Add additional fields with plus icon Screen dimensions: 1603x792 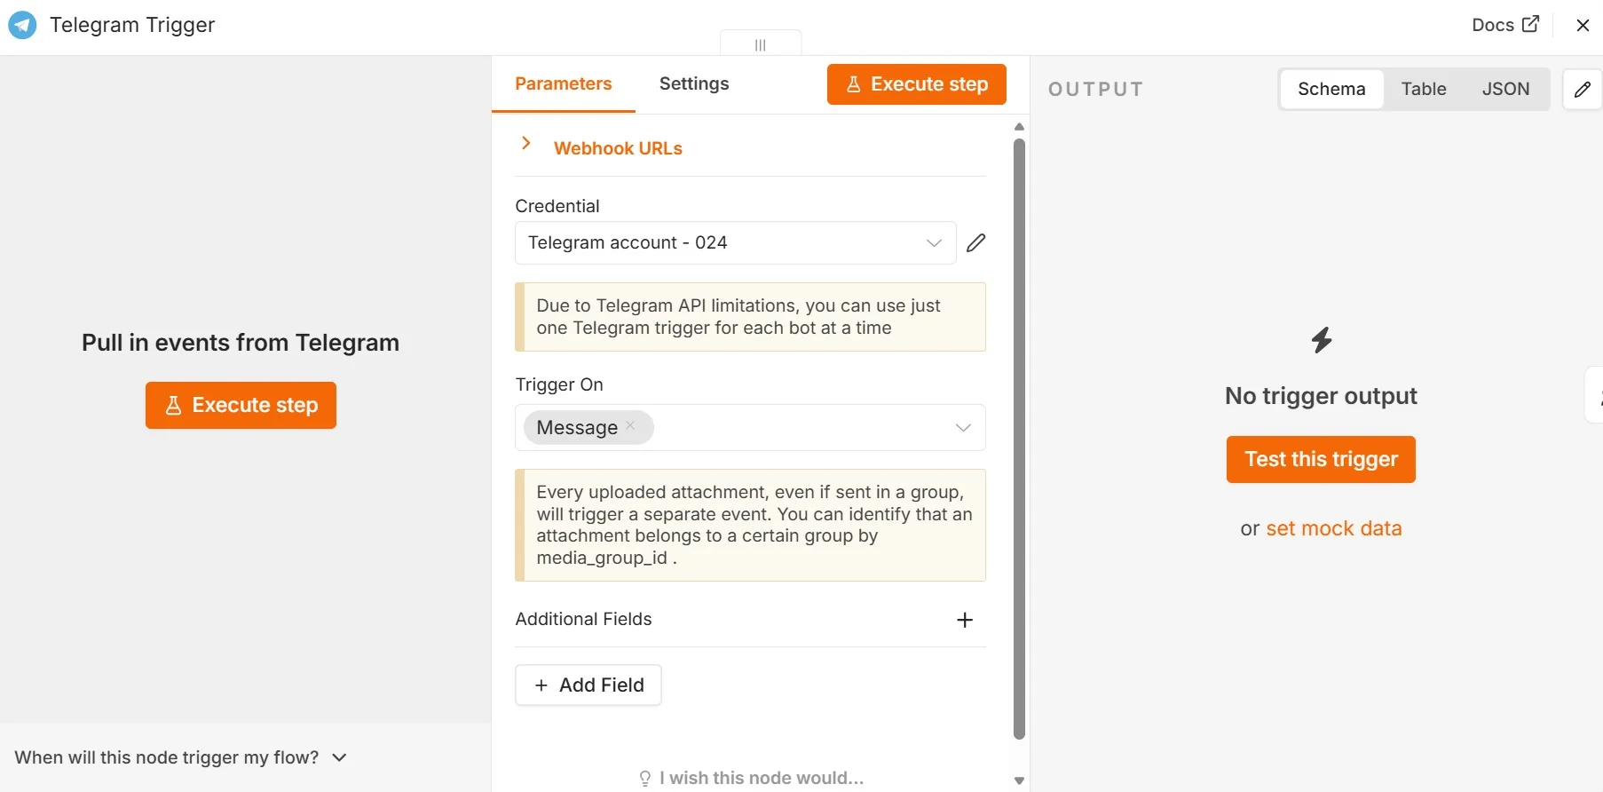pyautogui.click(x=965, y=620)
